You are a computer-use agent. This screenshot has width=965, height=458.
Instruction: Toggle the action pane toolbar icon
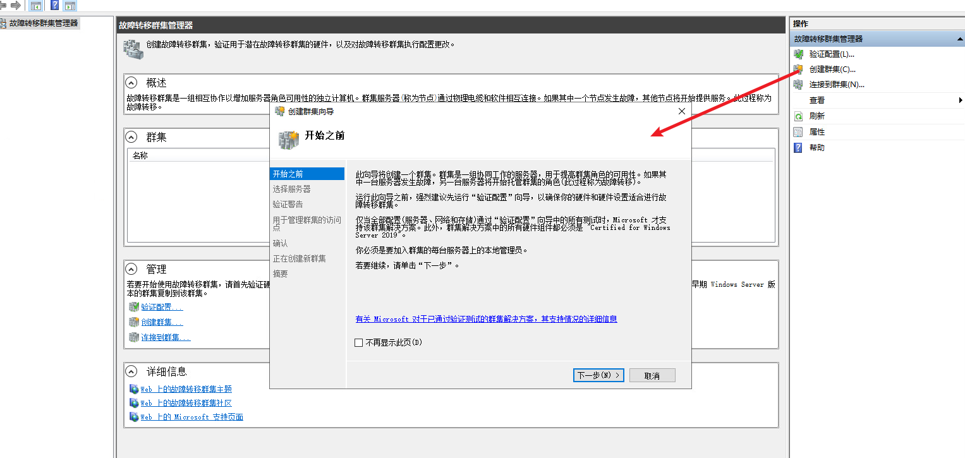tap(70, 6)
